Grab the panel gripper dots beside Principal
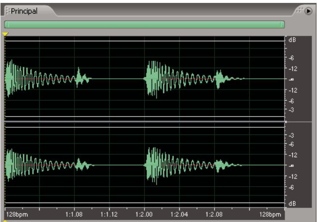The height and width of the screenshot is (222, 317). pyautogui.click(x=8, y=11)
